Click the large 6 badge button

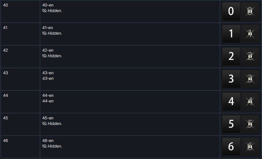coord(231,147)
